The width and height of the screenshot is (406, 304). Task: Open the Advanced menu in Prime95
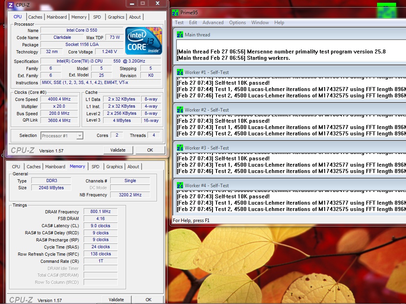[213, 23]
